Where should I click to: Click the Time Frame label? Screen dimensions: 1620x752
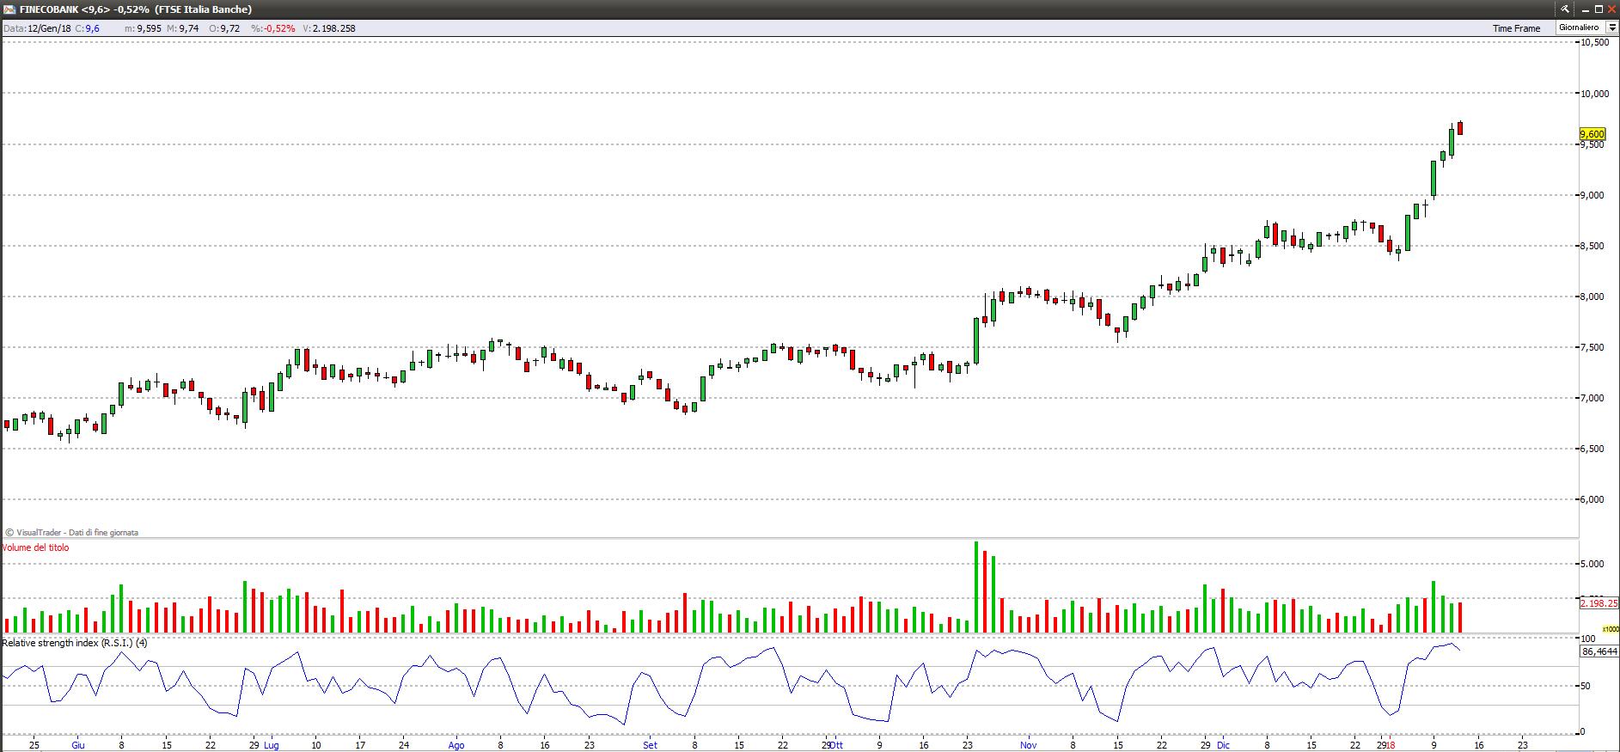[1516, 28]
